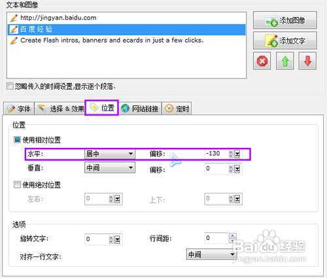Open the 水平 居中 dropdown

(110, 154)
